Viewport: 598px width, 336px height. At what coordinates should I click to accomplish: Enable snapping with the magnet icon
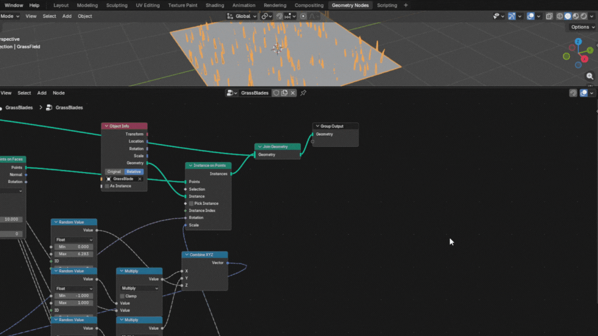tap(280, 16)
